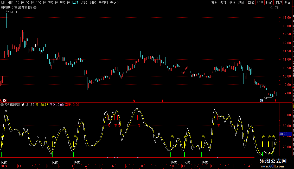The width and height of the screenshot is (294, 169).
Task: Click the S marker below August candles
Action: (134, 101)
